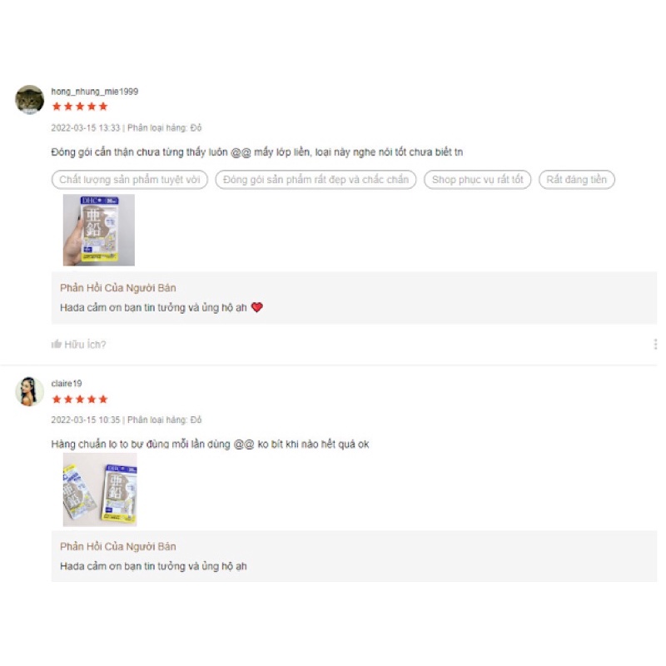The height and width of the screenshot is (666, 666).
Task: Click the red heart emoji in seller reply
Action: (257, 307)
